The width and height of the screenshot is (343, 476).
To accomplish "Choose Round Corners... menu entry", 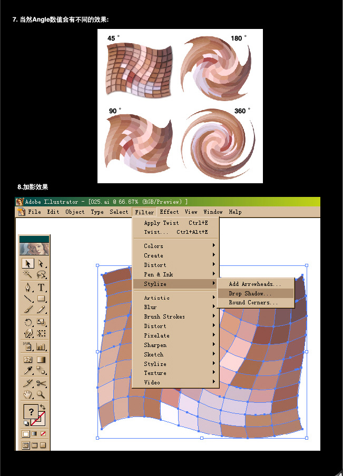I will (x=256, y=302).
